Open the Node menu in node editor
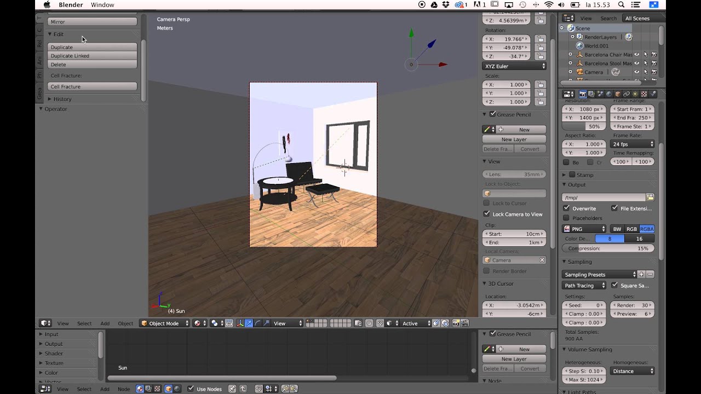This screenshot has width=701, height=394. 124,389
